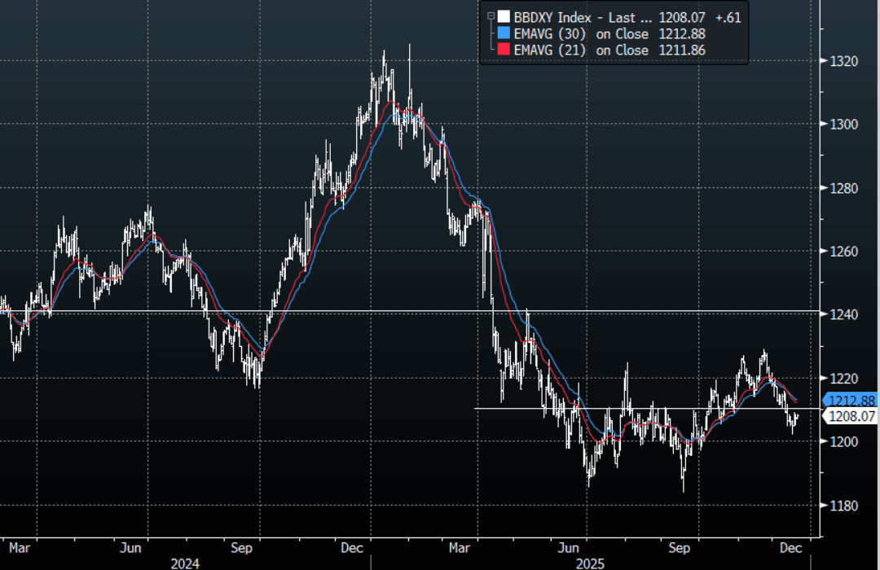Click the 2024 year label on time axis
This screenshot has width=880, height=570.
pos(183,563)
